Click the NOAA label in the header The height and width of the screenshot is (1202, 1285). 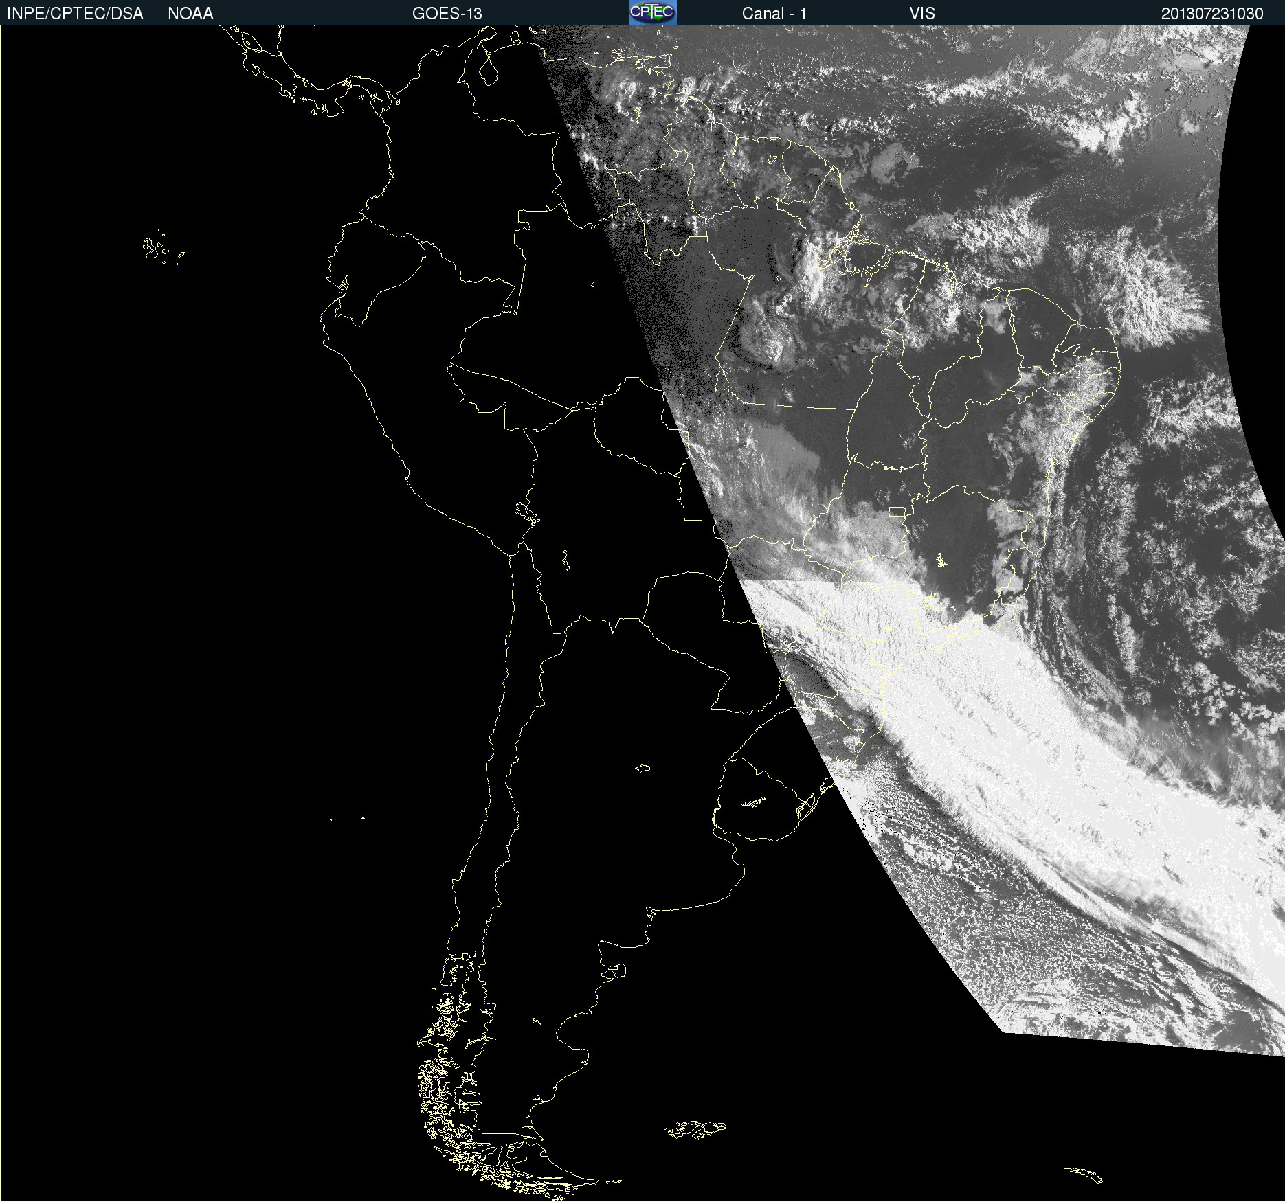pos(190,14)
